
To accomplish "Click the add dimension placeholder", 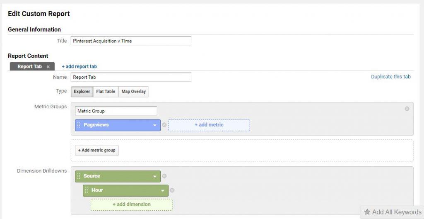I will (x=131, y=204).
